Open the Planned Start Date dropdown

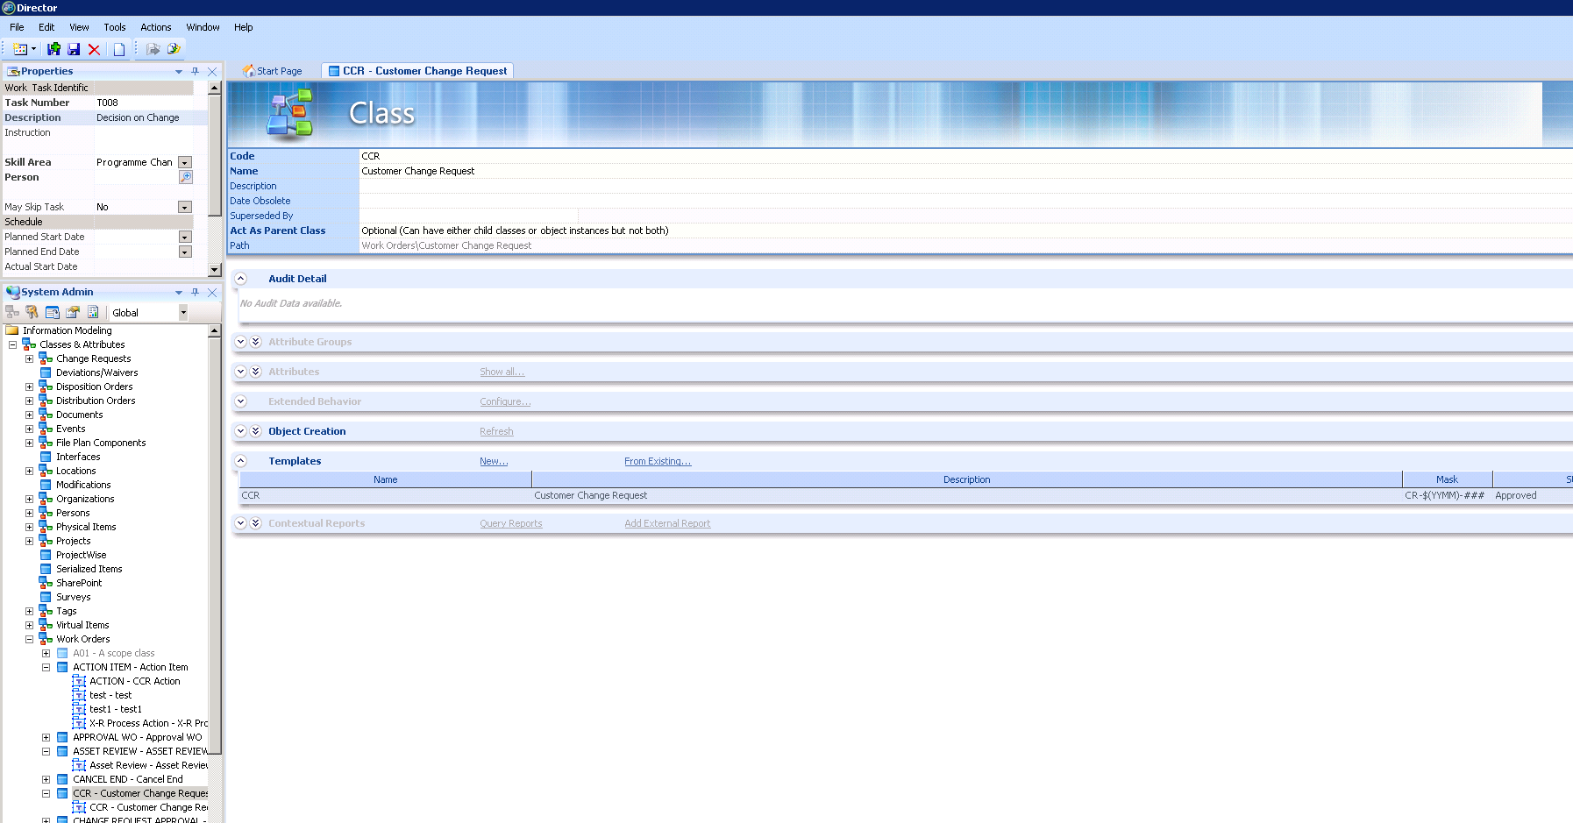point(185,237)
